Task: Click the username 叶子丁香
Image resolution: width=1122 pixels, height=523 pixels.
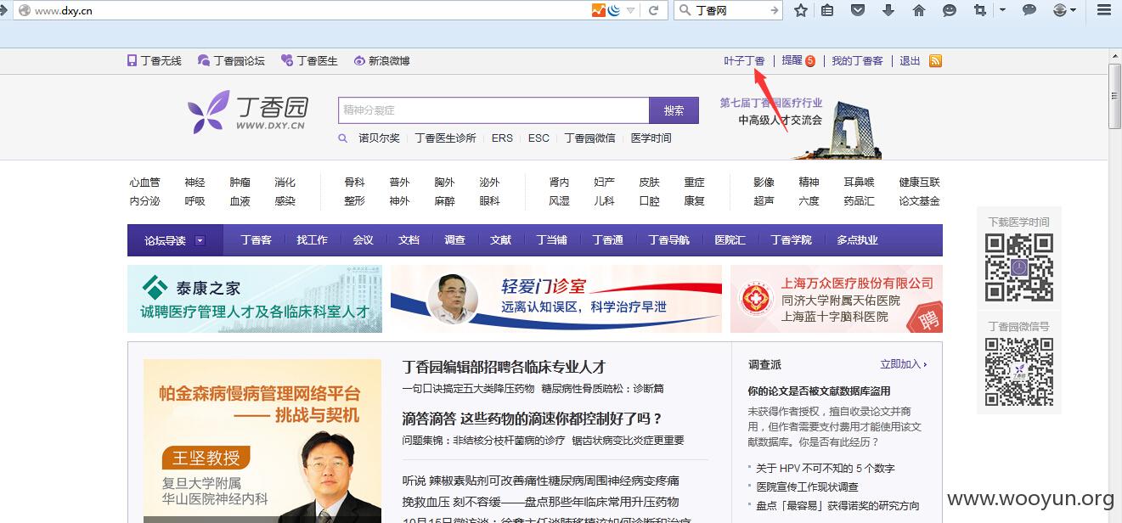Action: pyautogui.click(x=744, y=60)
